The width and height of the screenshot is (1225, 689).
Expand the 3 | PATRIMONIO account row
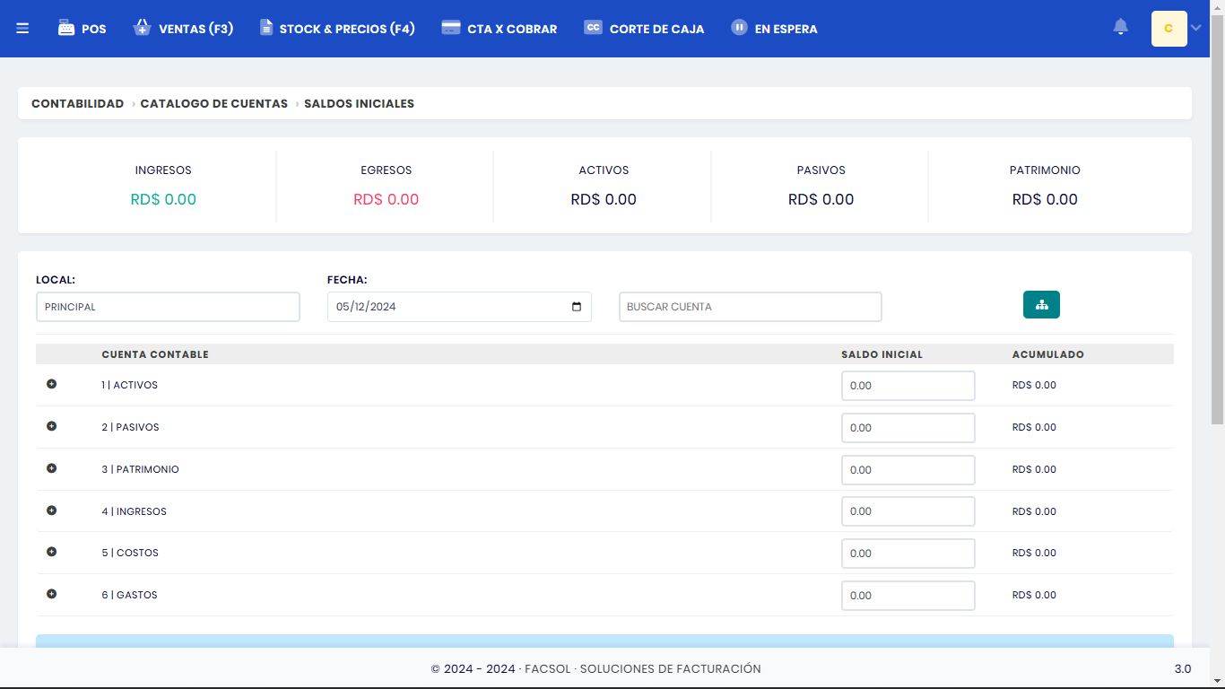51,468
